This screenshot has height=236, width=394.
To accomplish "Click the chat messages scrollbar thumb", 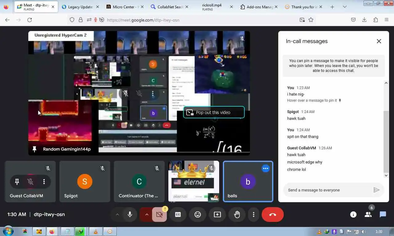I will tap(386, 142).
